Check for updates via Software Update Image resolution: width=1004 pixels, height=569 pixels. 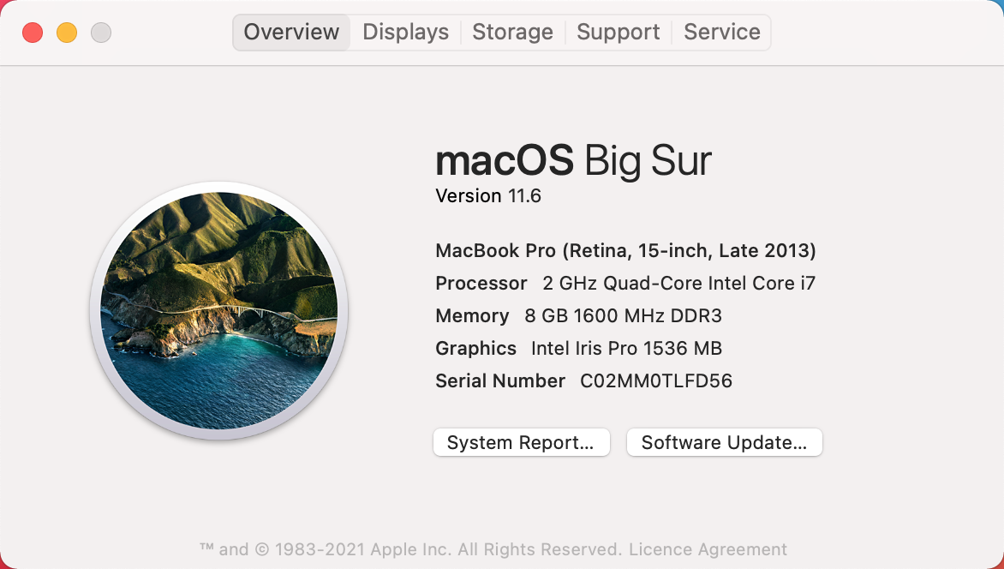pos(724,443)
